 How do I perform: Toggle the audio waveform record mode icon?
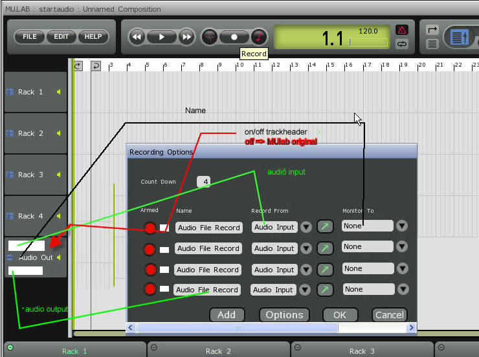[x=210, y=37]
